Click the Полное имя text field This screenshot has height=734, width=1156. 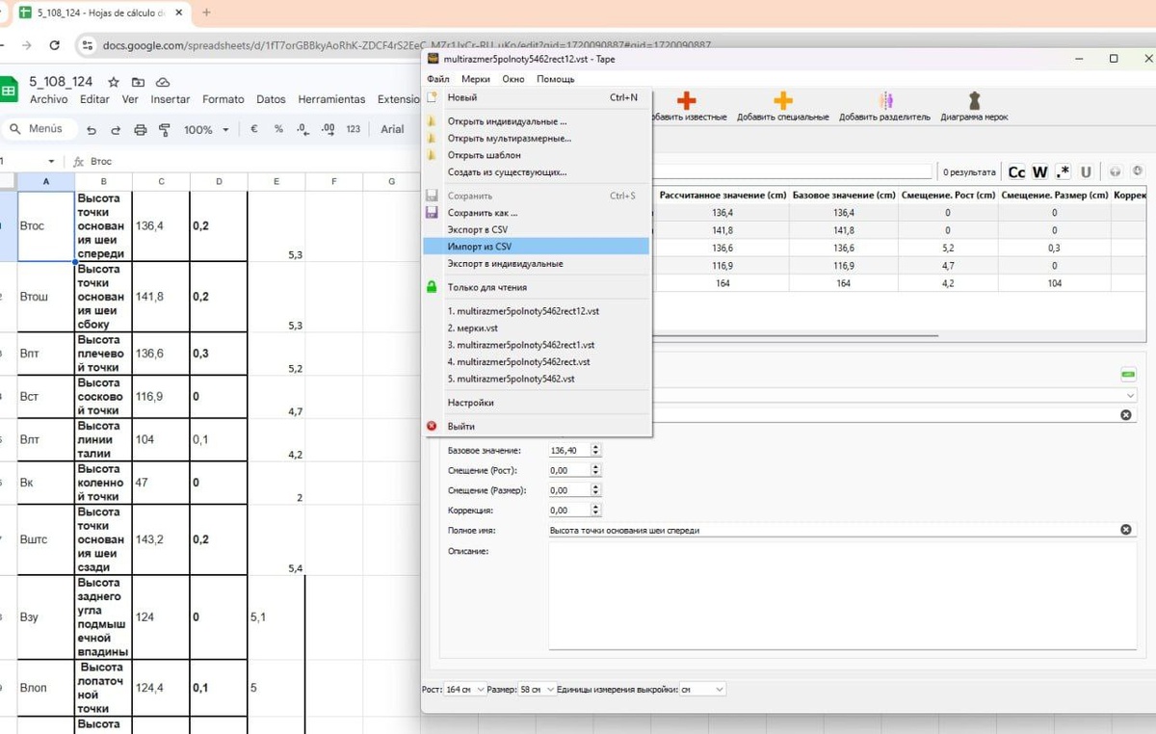pyautogui.click(x=841, y=530)
